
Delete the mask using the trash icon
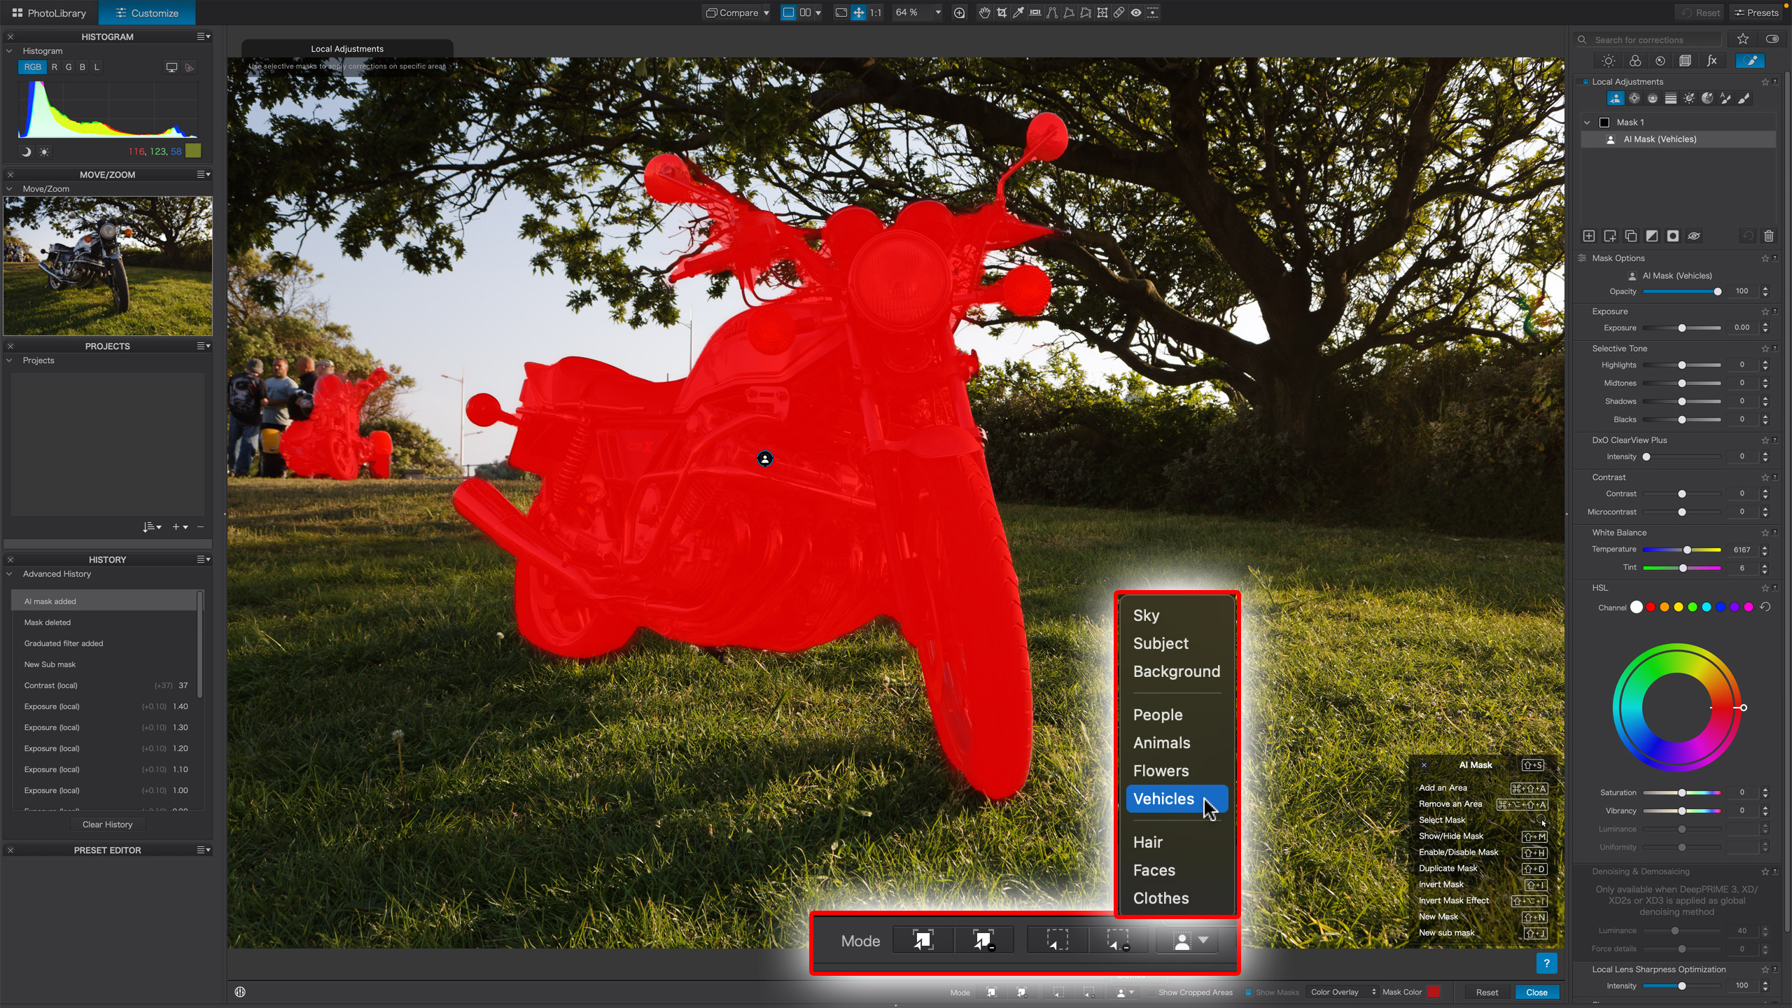tap(1770, 236)
